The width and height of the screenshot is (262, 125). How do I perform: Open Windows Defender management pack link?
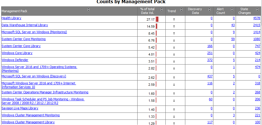15,60
